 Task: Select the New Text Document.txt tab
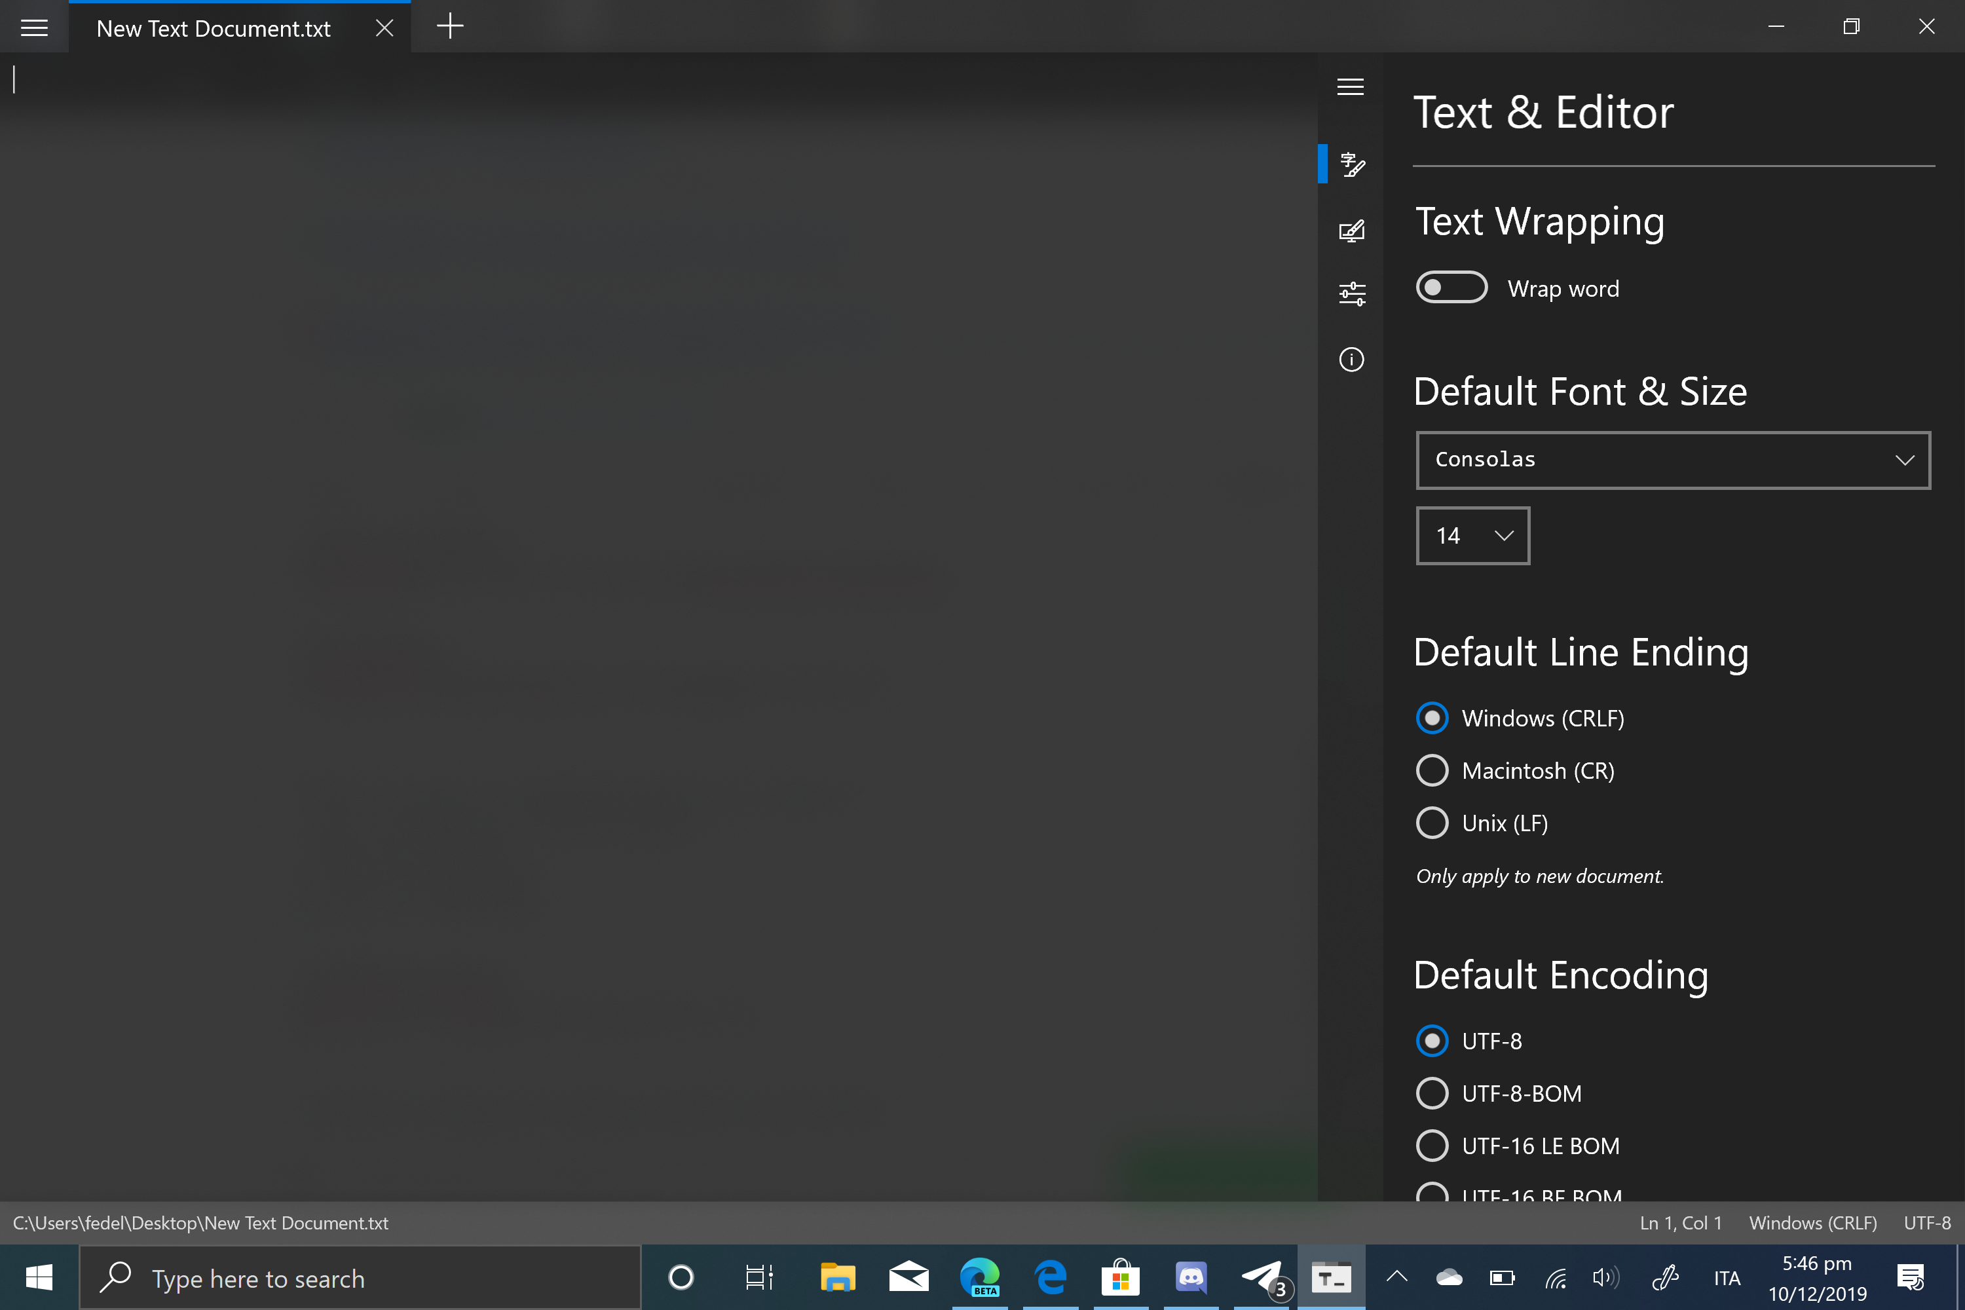(x=214, y=28)
